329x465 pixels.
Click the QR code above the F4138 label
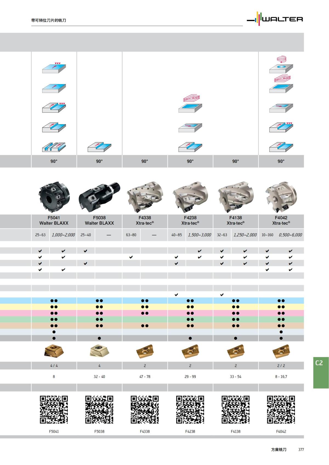236,410
